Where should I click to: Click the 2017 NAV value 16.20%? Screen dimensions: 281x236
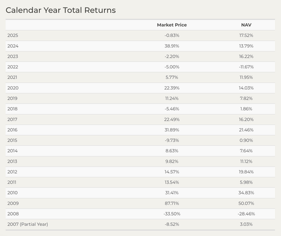246,120
